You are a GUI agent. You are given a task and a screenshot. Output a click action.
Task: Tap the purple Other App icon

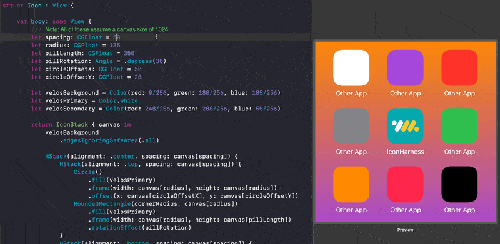pos(405,67)
